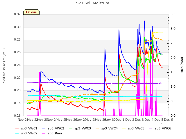The height and width of the screenshot is (139, 186).
Task: Click the 3.5 rain axis tick label
Action: pos(173,14)
